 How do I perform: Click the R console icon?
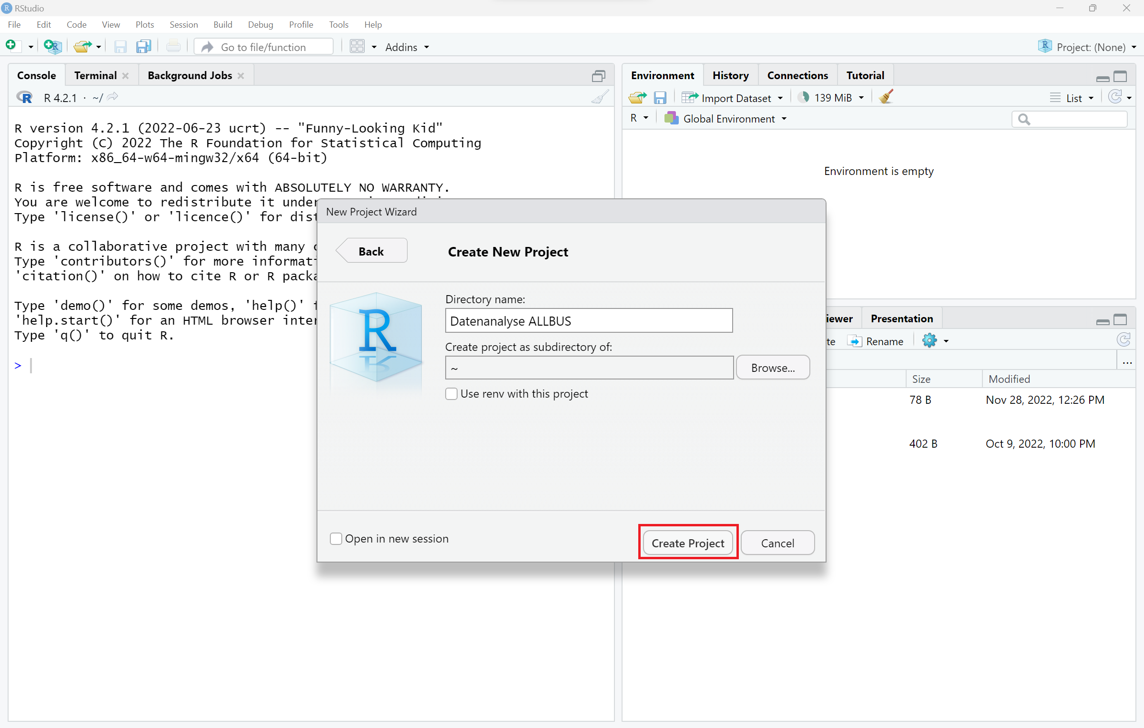[x=24, y=97]
